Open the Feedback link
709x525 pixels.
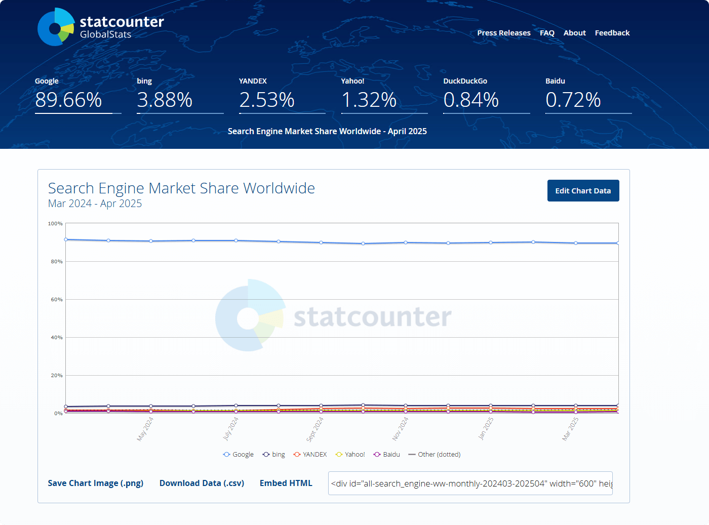612,33
